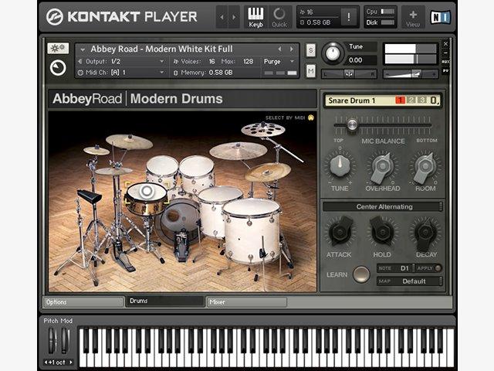Click the Kontakt Player logo

(x=122, y=17)
